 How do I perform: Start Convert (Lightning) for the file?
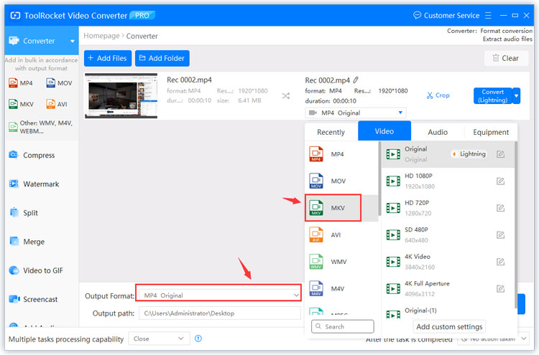click(x=492, y=95)
